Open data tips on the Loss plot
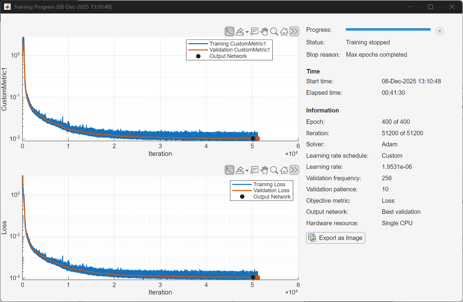 [x=254, y=170]
